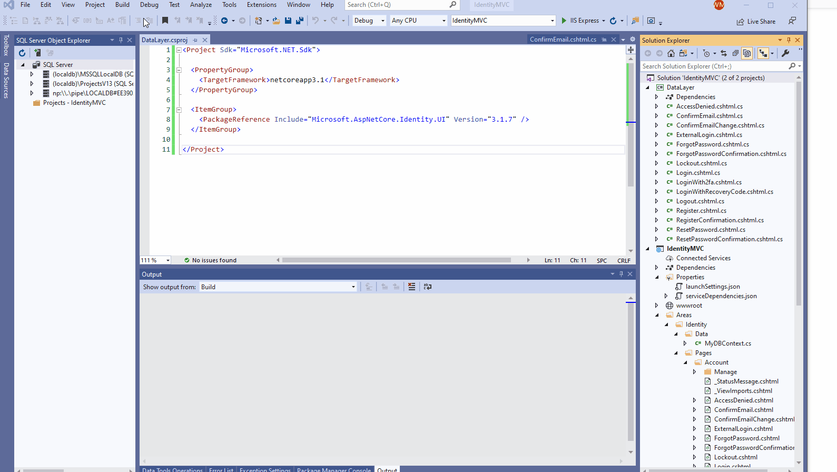Switch to the Package Manager Console tab
The width and height of the screenshot is (837, 472).
tap(334, 469)
